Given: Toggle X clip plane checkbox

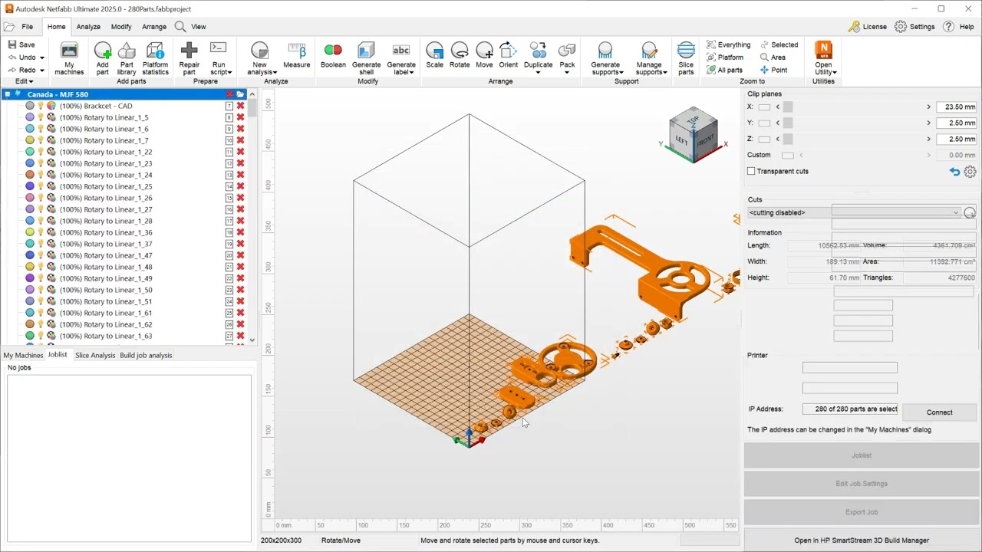Looking at the screenshot, I should point(764,107).
